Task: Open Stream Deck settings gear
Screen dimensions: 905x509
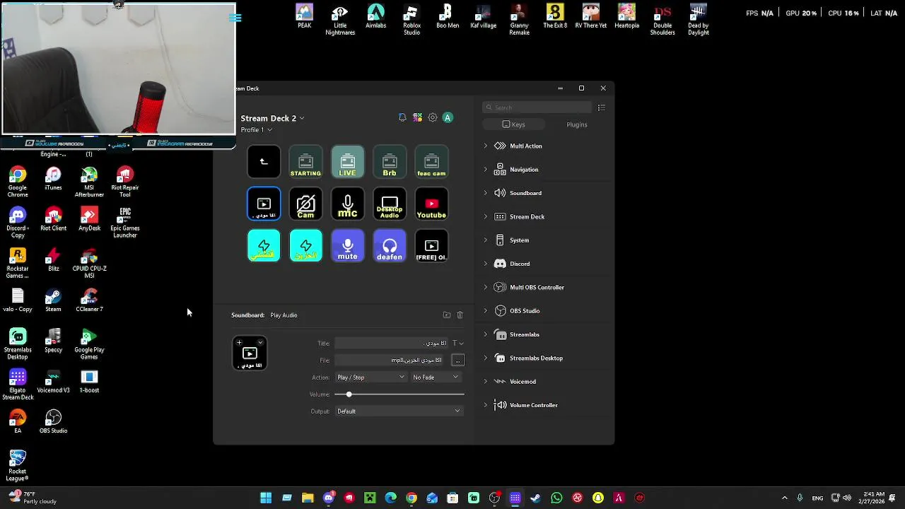Action: [x=433, y=117]
